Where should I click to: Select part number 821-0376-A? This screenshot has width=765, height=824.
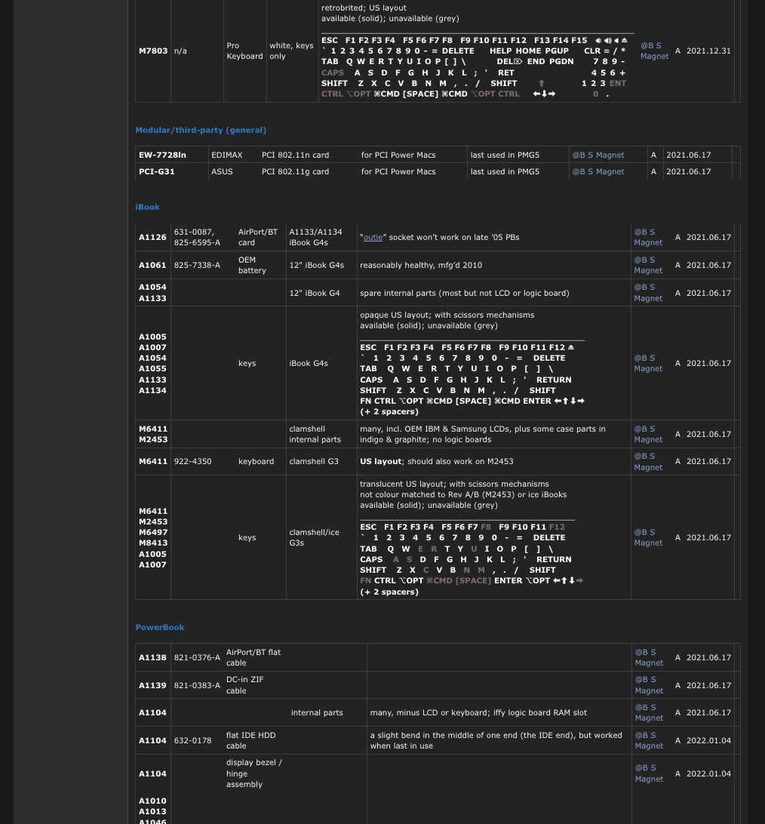[197, 658]
